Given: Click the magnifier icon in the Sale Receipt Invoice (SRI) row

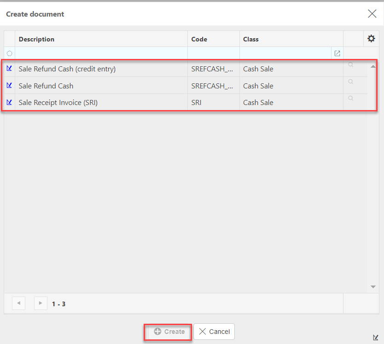Looking at the screenshot, I should tap(350, 99).
